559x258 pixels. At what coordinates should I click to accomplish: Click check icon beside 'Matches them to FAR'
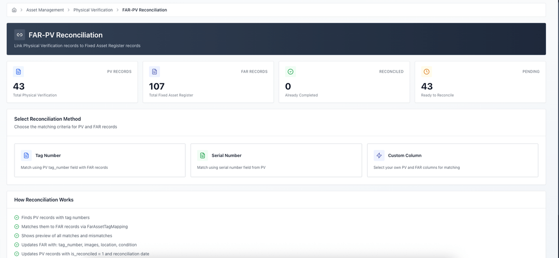17,226
